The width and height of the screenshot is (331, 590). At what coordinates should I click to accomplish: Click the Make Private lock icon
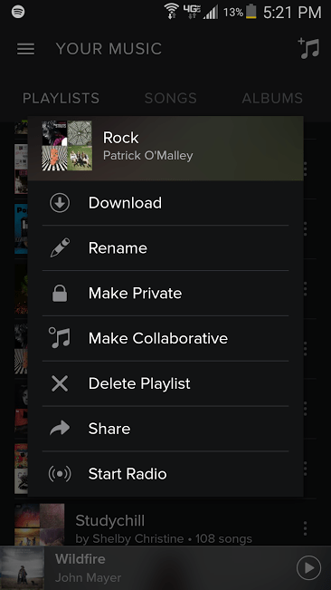click(60, 293)
